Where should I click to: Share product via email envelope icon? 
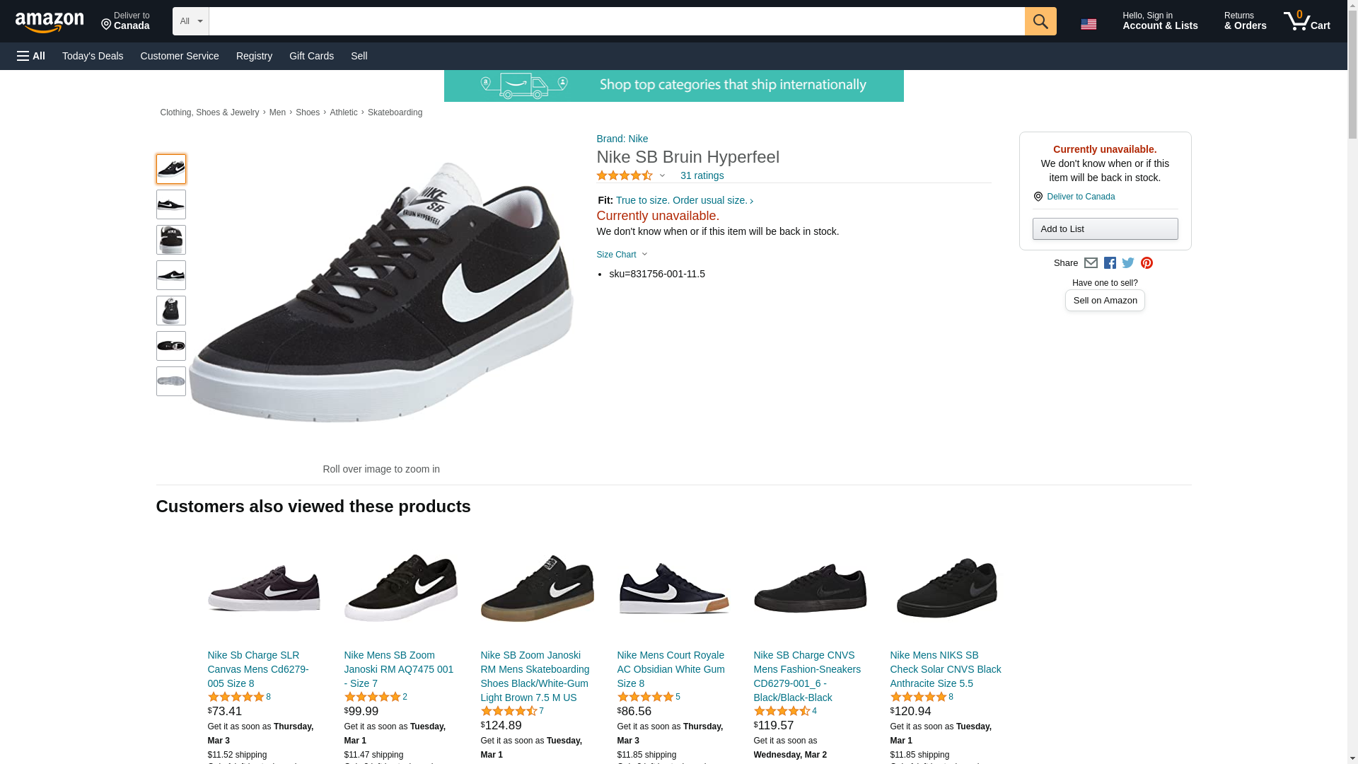1091,263
